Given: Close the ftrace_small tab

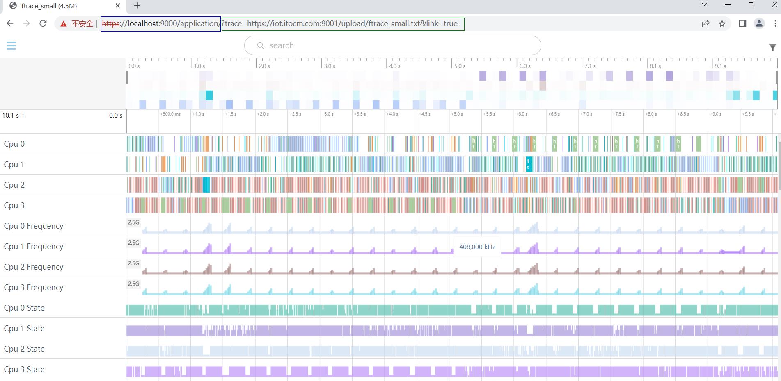Looking at the screenshot, I should coord(118,6).
